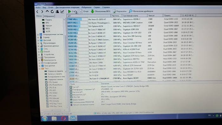Select CPU SHA3 test icon

click(47, 93)
